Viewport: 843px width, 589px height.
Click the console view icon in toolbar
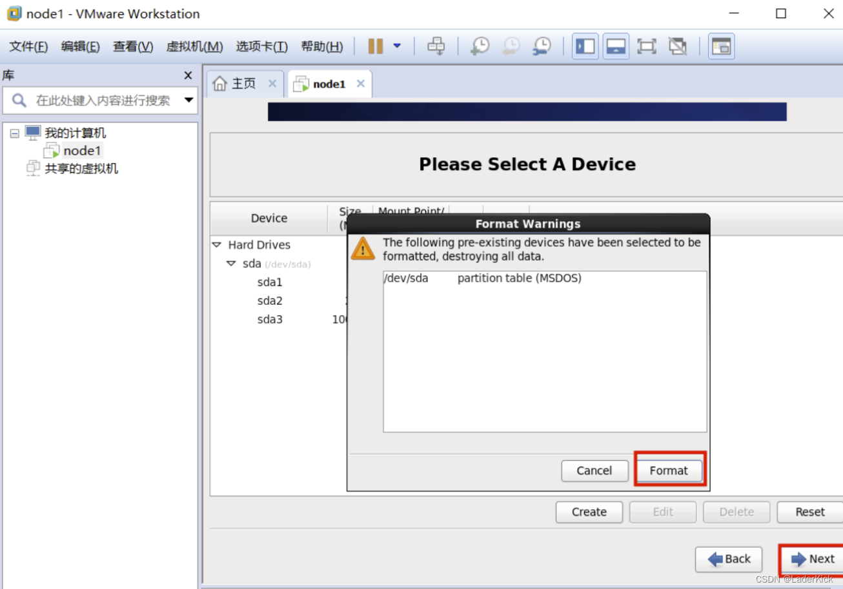click(721, 46)
